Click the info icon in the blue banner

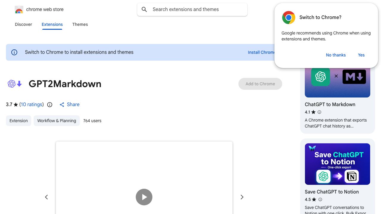click(x=14, y=52)
